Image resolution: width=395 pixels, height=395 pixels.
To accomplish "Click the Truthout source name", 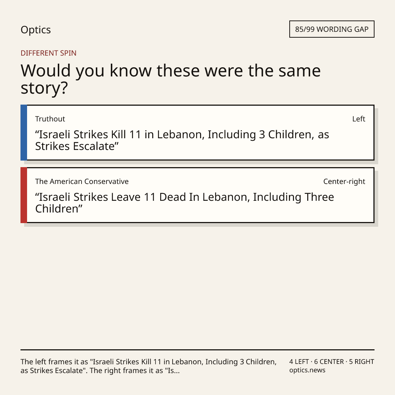I will [x=50, y=119].
